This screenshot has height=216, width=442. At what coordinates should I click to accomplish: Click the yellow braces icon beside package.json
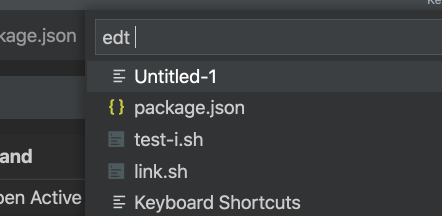116,107
